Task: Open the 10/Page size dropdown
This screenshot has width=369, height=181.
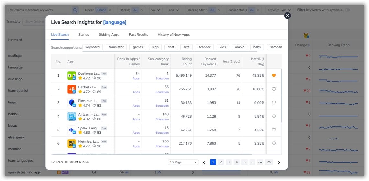Action: coord(183,162)
